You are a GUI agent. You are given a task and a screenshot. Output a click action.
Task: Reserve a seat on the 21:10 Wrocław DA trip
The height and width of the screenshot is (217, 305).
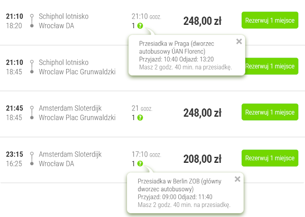click(x=270, y=21)
